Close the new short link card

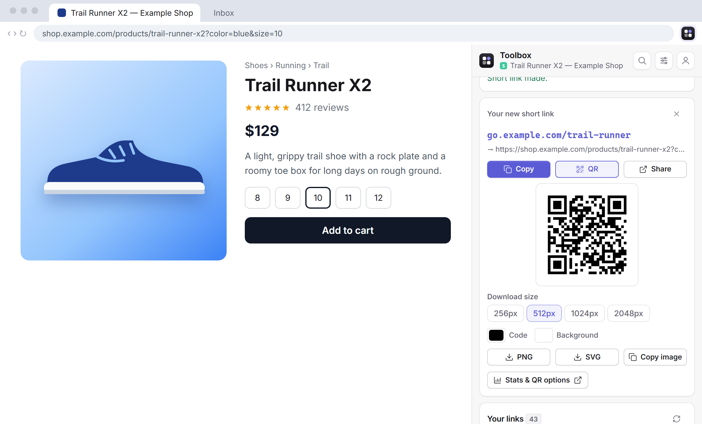677,114
